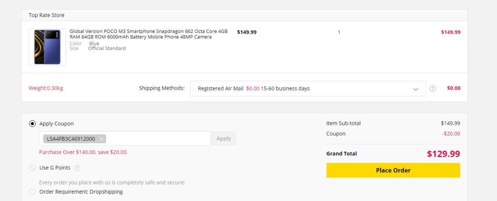Click inside the coupon code input field
497x201 pixels.
pyautogui.click(x=125, y=138)
